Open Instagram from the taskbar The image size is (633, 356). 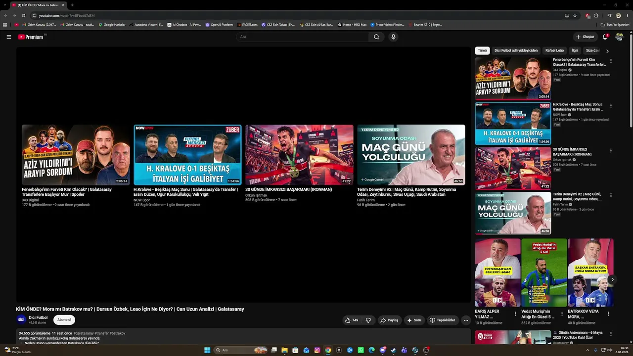pyautogui.click(x=317, y=350)
